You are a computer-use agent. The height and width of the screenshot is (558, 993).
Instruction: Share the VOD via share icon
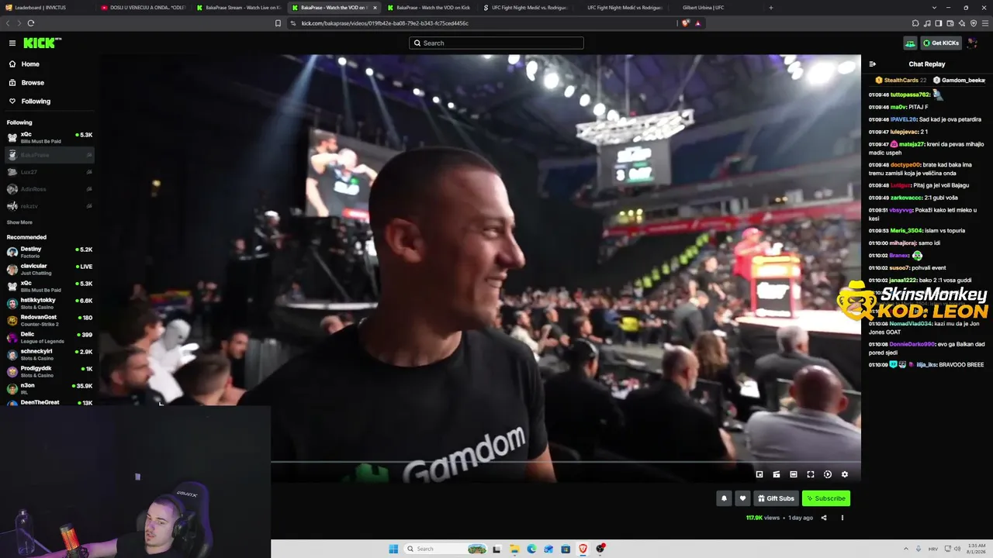pos(824,518)
